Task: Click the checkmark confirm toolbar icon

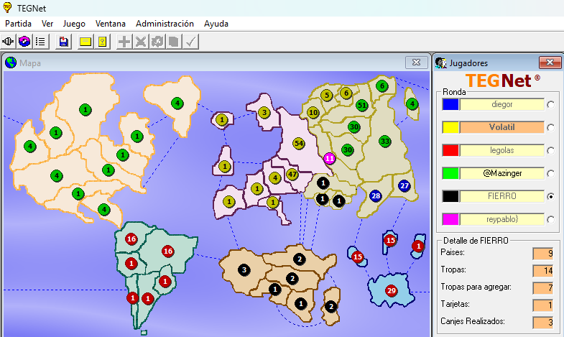Action: 190,42
